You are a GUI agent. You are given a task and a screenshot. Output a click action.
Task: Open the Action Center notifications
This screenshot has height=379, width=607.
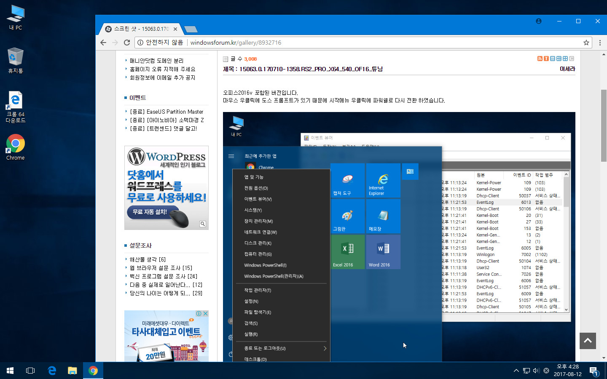pos(594,371)
